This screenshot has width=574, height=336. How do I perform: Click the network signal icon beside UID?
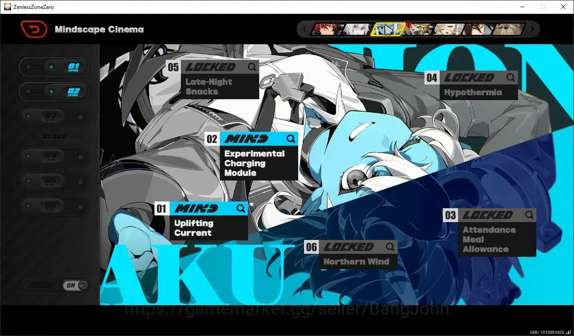tap(568, 332)
